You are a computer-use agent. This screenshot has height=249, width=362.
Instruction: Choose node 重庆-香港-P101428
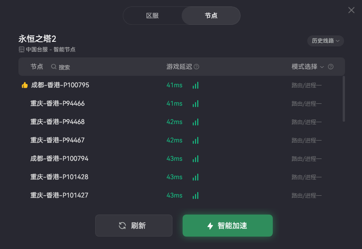tap(59, 177)
